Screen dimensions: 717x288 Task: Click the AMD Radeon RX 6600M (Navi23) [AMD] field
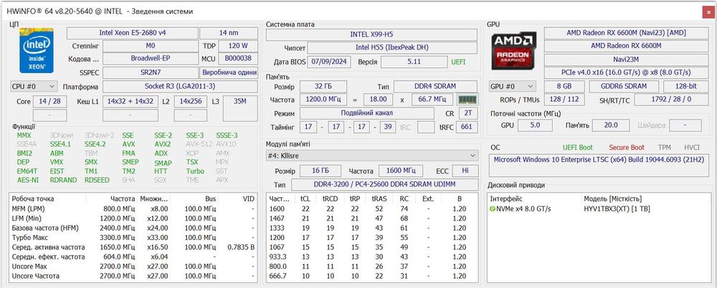[x=626, y=33]
